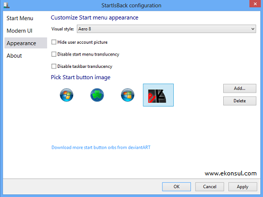The width and height of the screenshot is (263, 197).
Task: Apply the appearance changes
Action: 243,187
